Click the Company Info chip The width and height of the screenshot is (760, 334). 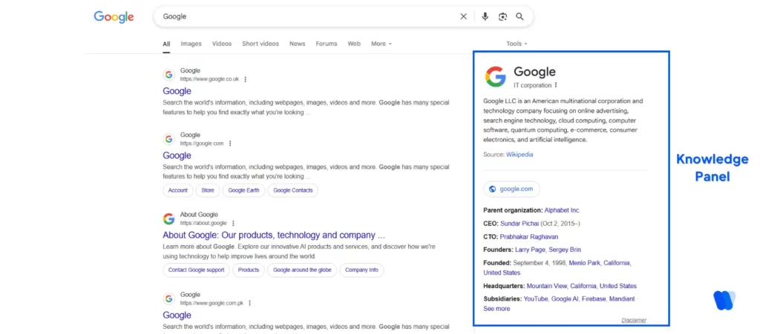pos(361,270)
